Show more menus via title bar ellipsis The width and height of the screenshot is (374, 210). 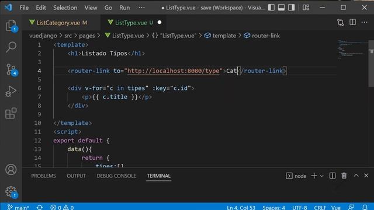[141, 8]
